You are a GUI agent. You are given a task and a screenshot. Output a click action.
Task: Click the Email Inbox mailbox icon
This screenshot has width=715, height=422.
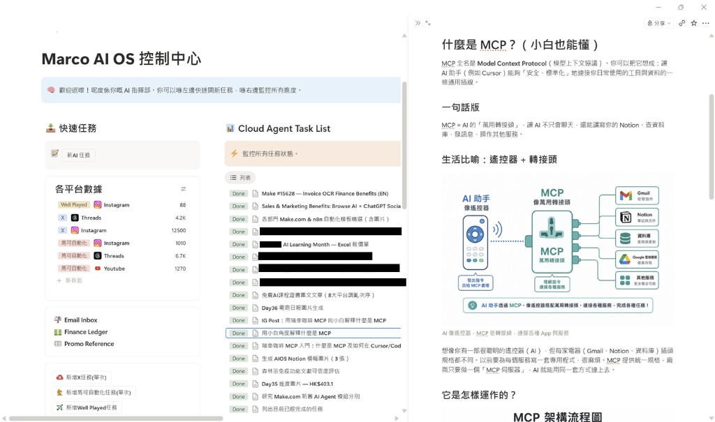coord(58,320)
